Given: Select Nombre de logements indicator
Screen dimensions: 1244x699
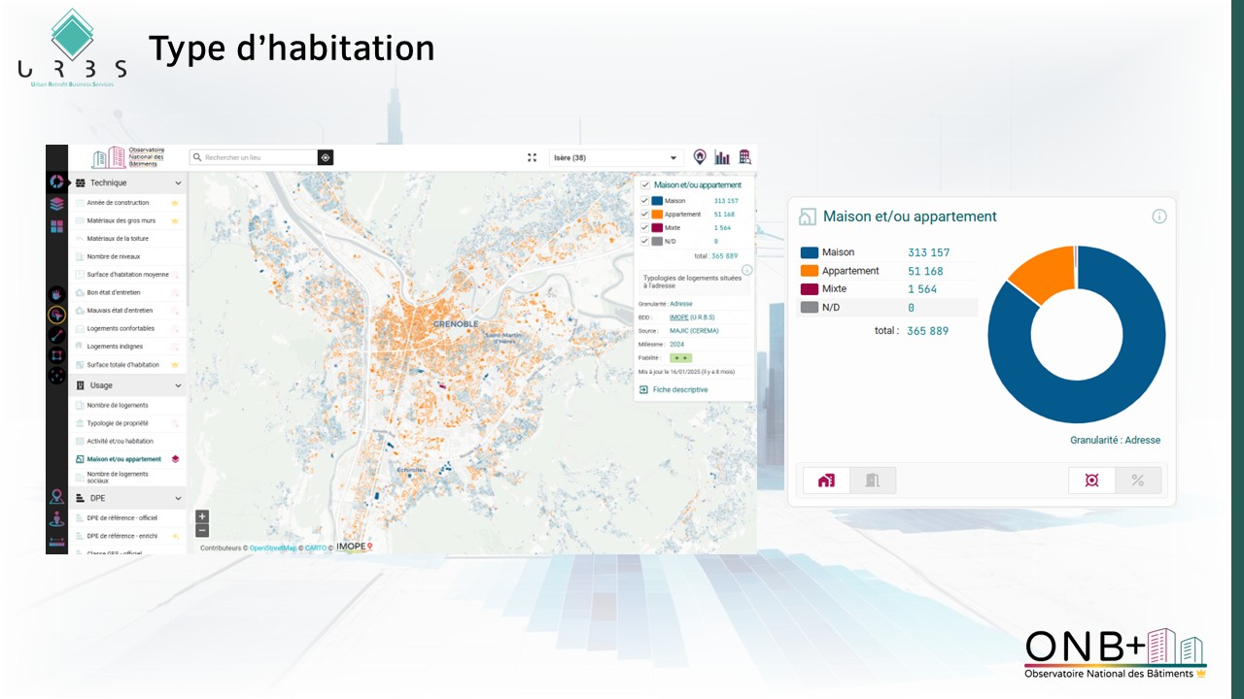Looking at the screenshot, I should click(x=118, y=405).
